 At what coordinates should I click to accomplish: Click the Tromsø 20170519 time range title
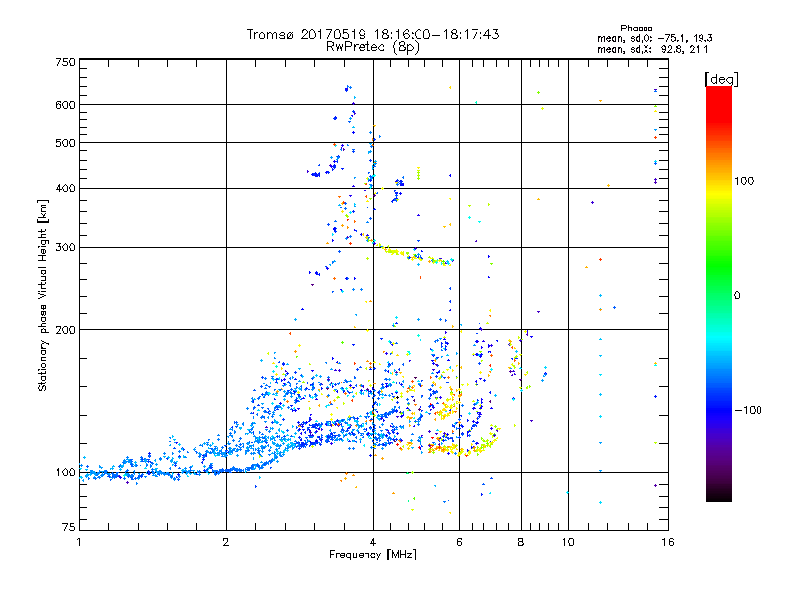(x=372, y=34)
